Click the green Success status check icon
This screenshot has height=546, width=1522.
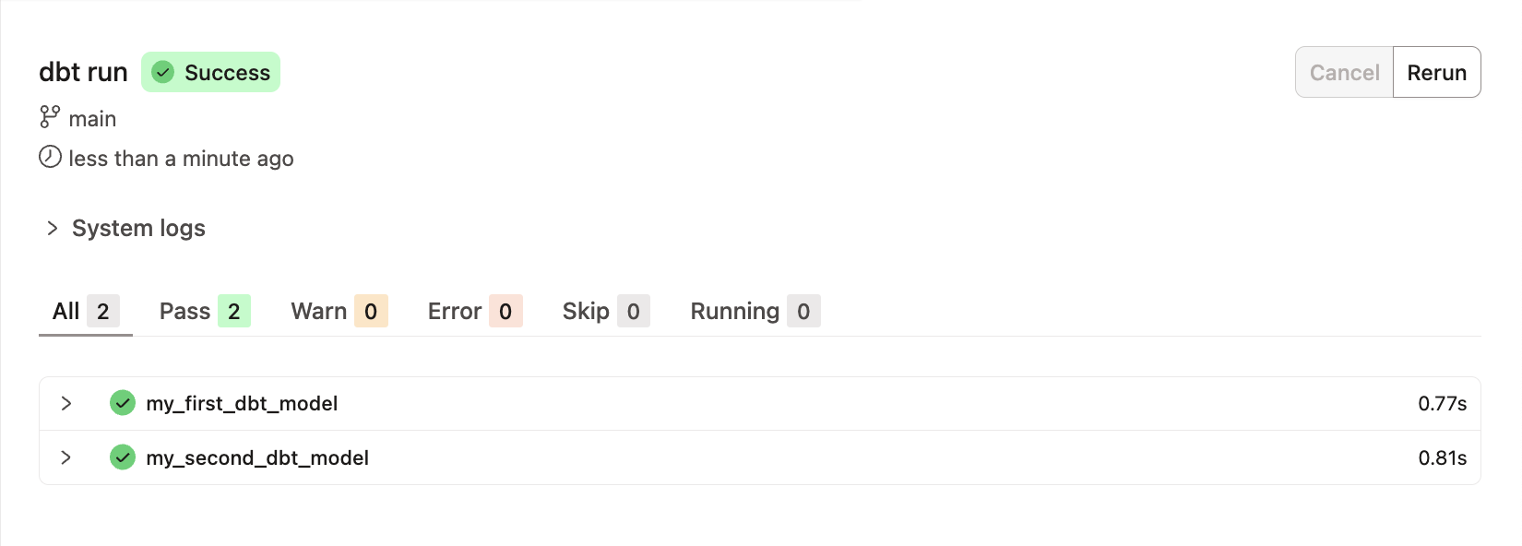(x=163, y=72)
